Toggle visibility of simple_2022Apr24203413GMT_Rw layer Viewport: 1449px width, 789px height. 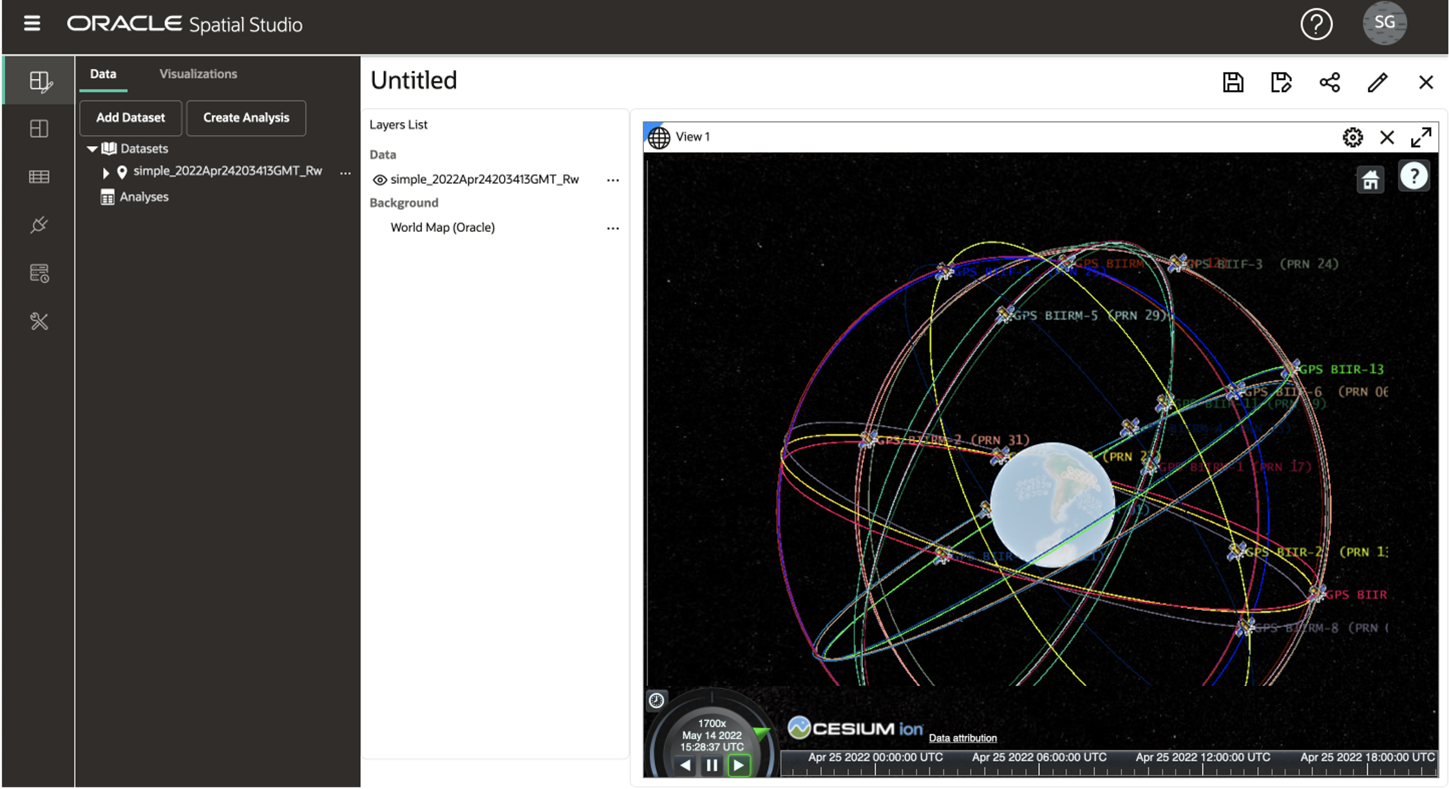[379, 180]
